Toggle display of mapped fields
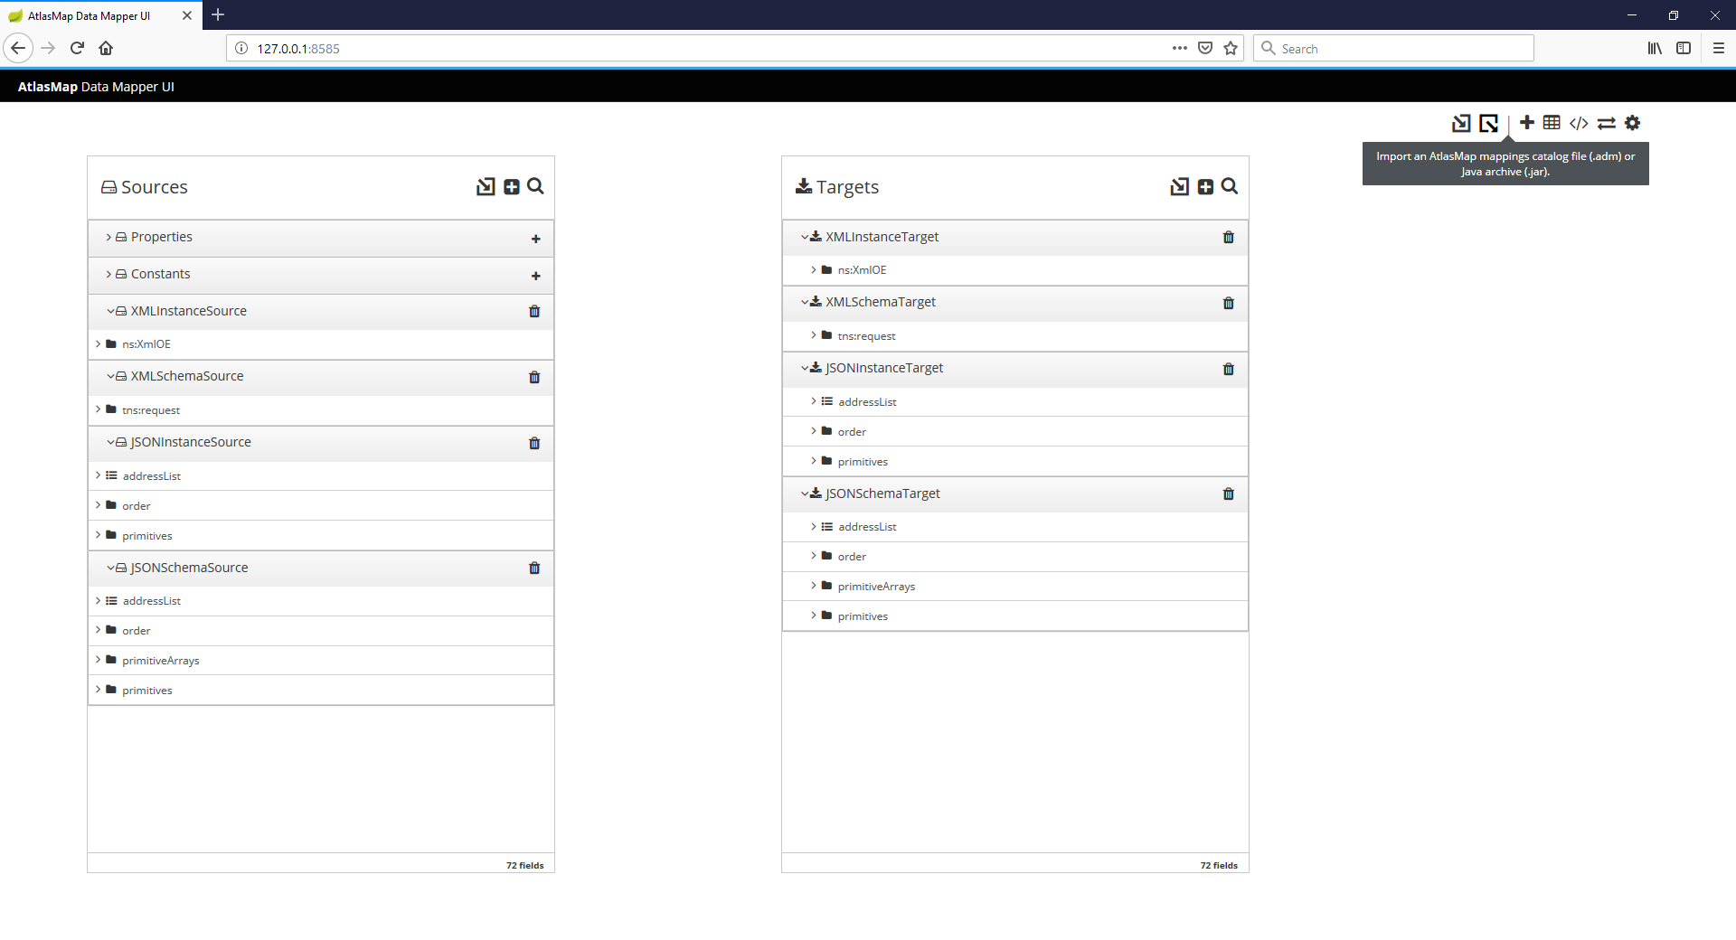The image size is (1736, 940). point(1606,123)
